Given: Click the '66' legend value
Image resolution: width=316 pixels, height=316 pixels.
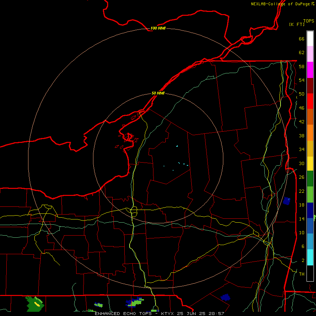Looking at the screenshot, I should pyautogui.click(x=301, y=39).
